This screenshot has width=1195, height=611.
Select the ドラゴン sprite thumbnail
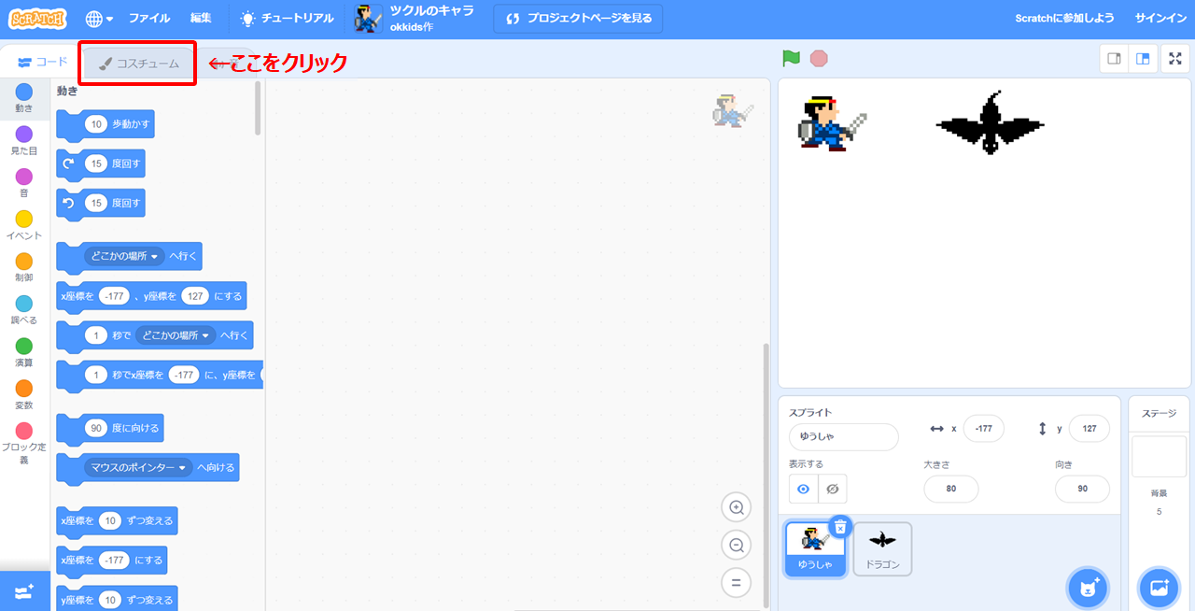(882, 549)
